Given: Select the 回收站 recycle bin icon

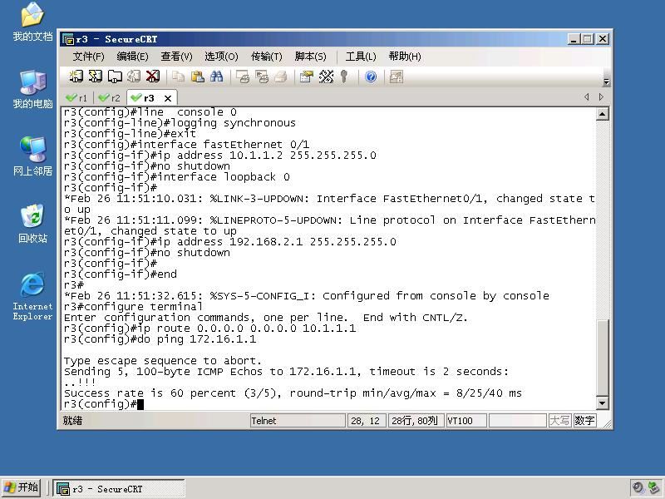Looking at the screenshot, I should [32, 224].
